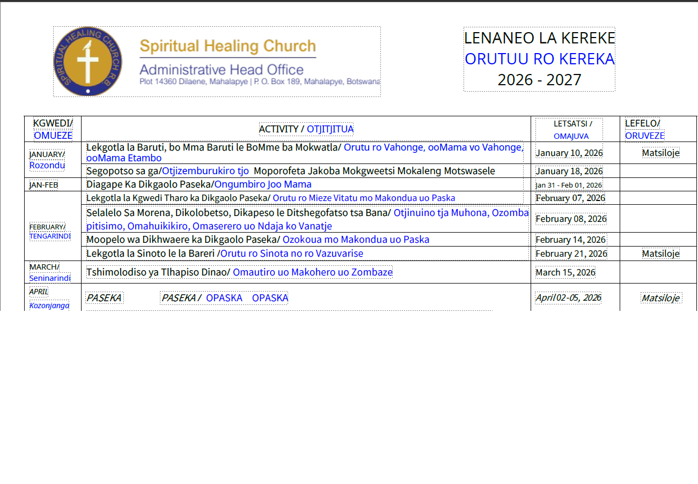Click the 'JAN-FEB' month cell
This screenshot has width=698, height=484.
click(43, 185)
